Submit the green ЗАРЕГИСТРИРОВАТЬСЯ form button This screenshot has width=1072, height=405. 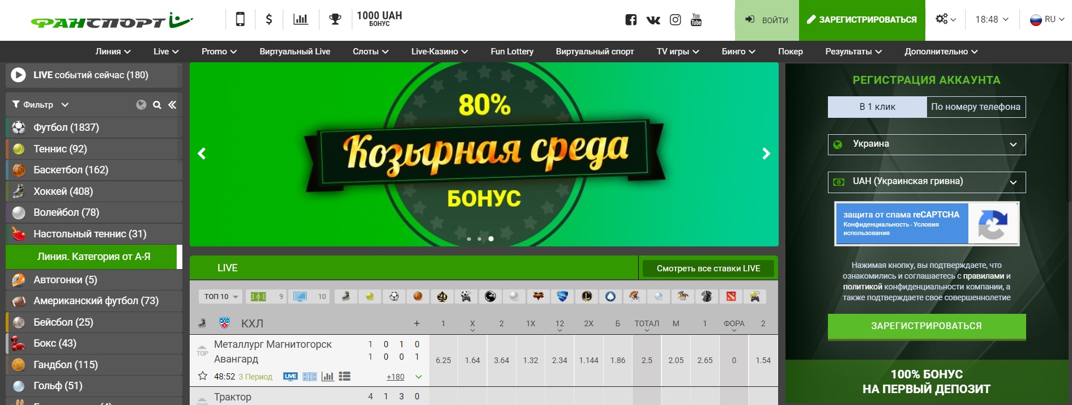926,326
